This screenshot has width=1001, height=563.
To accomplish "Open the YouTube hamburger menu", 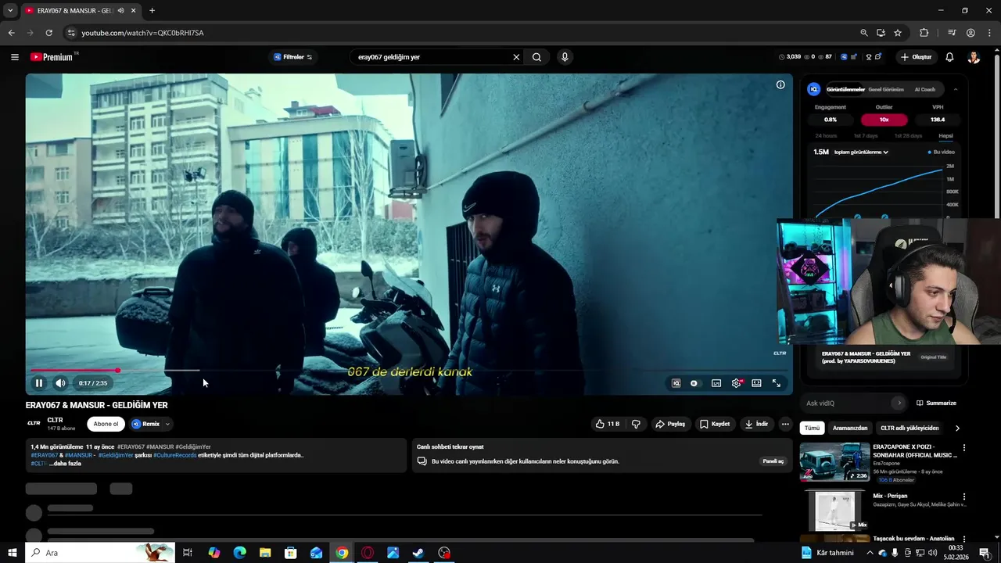I will point(15,57).
